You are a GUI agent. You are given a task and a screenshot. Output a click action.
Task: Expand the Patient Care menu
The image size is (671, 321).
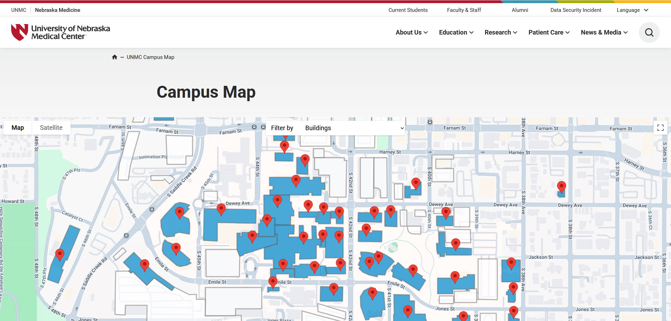click(x=549, y=32)
